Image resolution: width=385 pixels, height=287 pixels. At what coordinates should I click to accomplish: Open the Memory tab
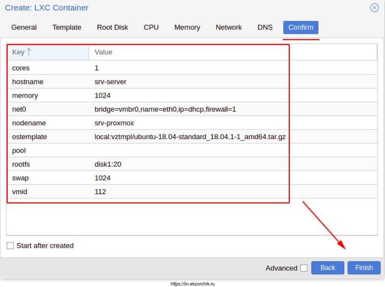pyautogui.click(x=187, y=27)
